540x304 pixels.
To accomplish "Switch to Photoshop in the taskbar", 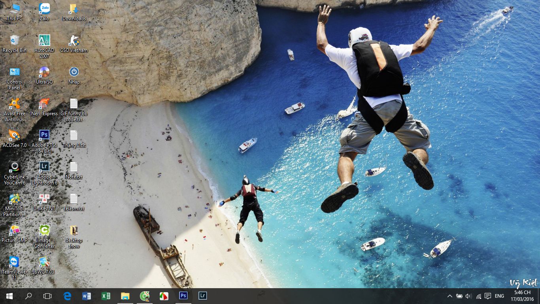I will (x=183, y=296).
